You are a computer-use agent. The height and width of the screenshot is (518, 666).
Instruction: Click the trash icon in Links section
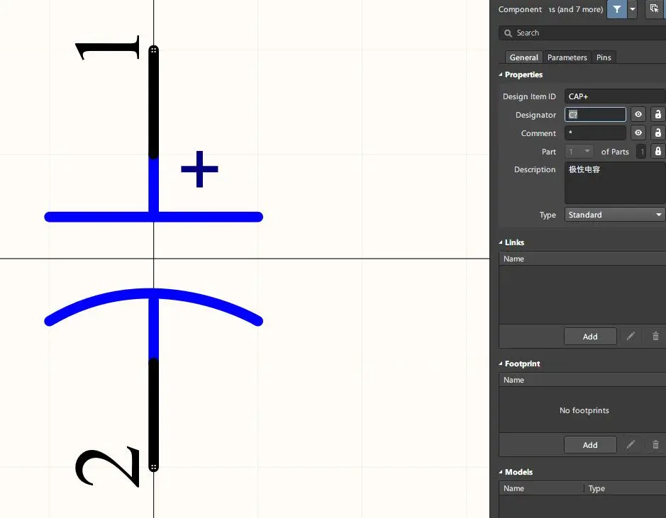click(x=655, y=337)
